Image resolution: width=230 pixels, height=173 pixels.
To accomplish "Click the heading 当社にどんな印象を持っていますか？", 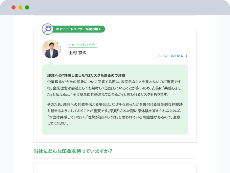I will point(73,151).
